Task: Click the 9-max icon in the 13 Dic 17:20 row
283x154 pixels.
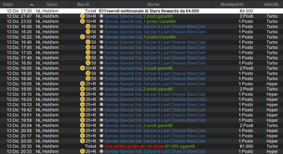Action: pyautogui.click(x=101, y=52)
